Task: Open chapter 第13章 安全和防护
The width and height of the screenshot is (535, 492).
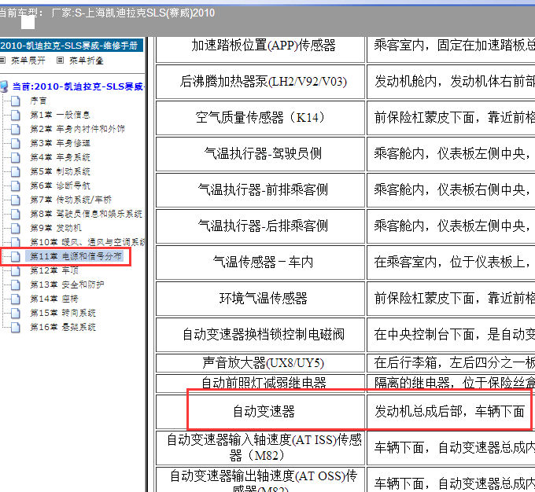Action: click(x=67, y=285)
